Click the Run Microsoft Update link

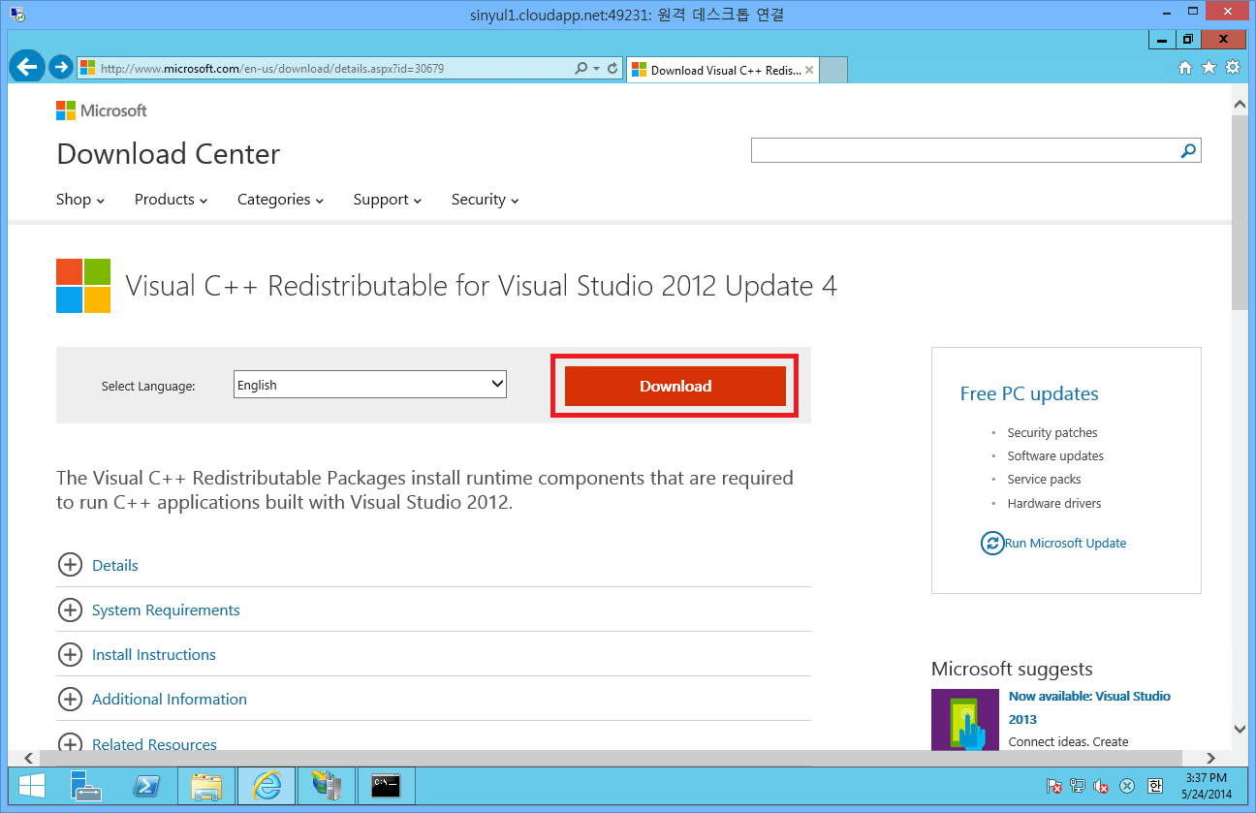(x=1065, y=543)
